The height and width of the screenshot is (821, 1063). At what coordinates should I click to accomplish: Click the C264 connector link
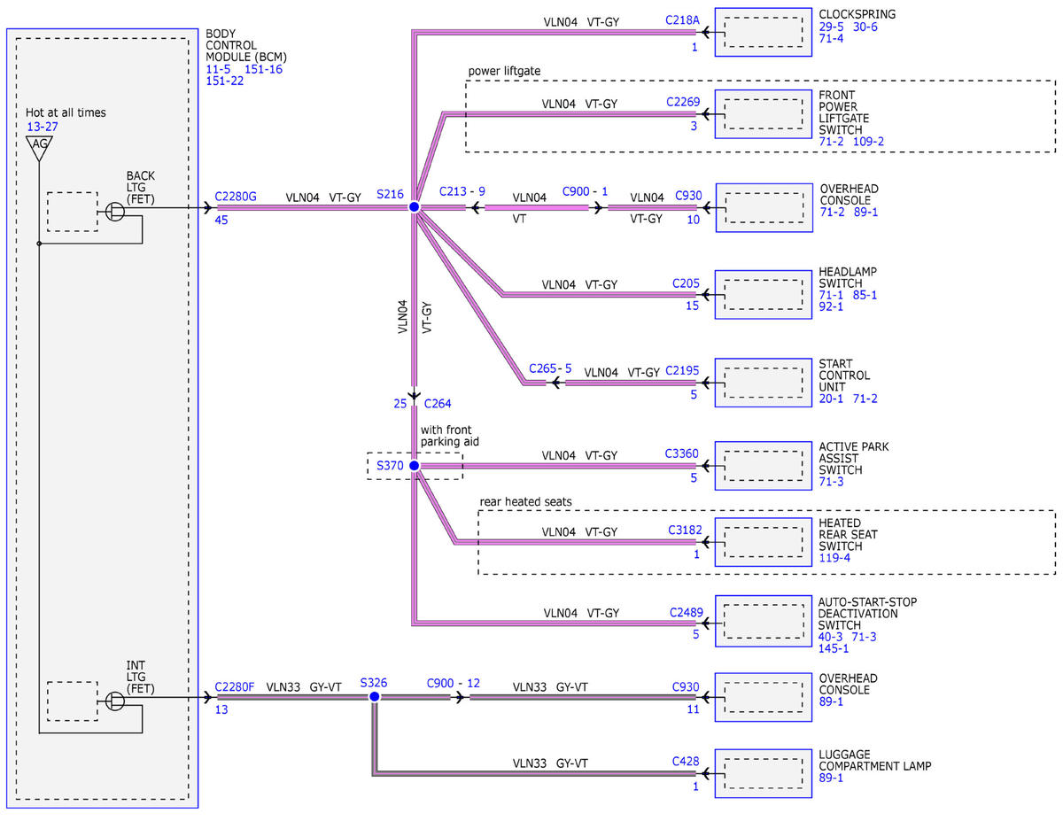coord(438,404)
